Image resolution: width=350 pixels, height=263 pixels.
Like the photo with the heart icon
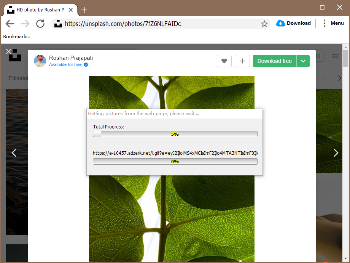[x=224, y=61]
